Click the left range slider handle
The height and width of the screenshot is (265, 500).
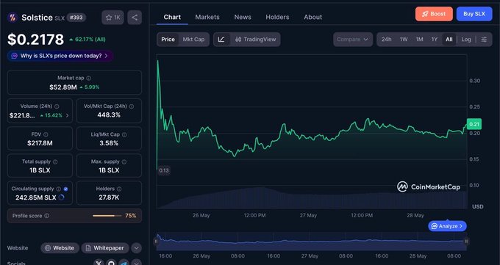coord(156,242)
